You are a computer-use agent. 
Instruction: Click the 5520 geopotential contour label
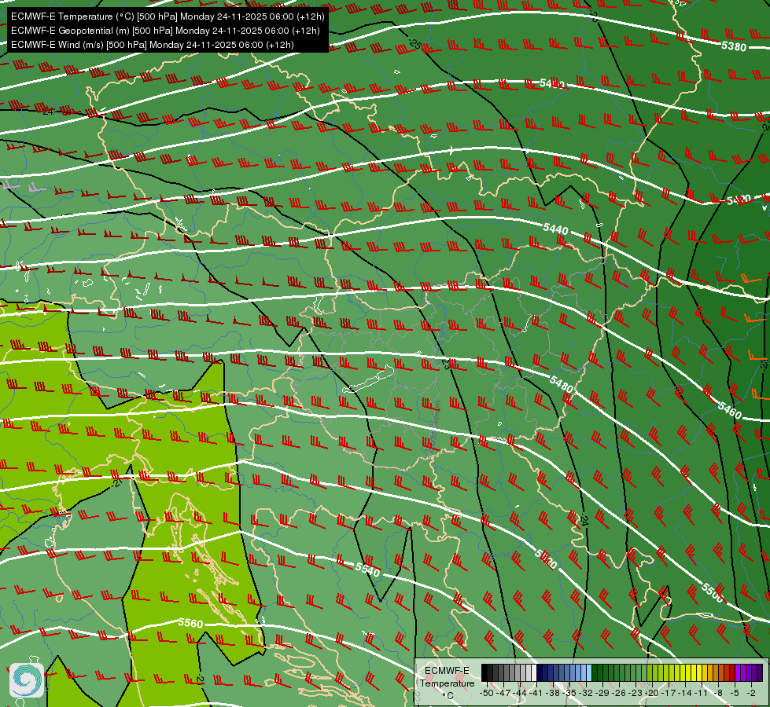pos(546,559)
